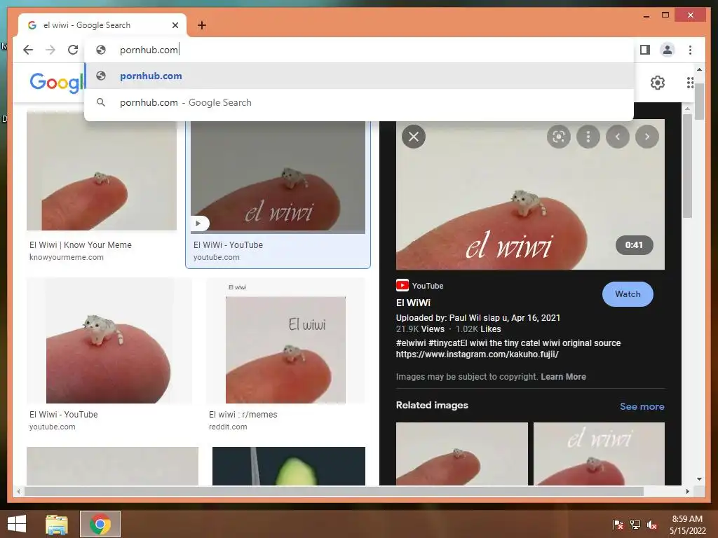This screenshot has width=718, height=538.
Task: Open the related image with el wiwi text
Action: pyautogui.click(x=599, y=454)
